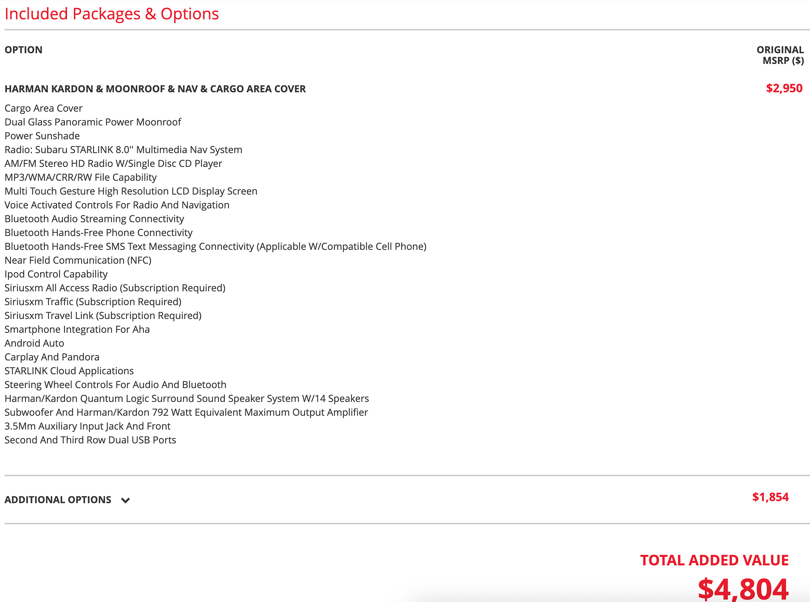
Task: Click the Power Sunshade feature
Action: [42, 136]
